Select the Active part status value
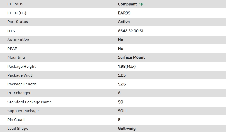 coord(124,22)
